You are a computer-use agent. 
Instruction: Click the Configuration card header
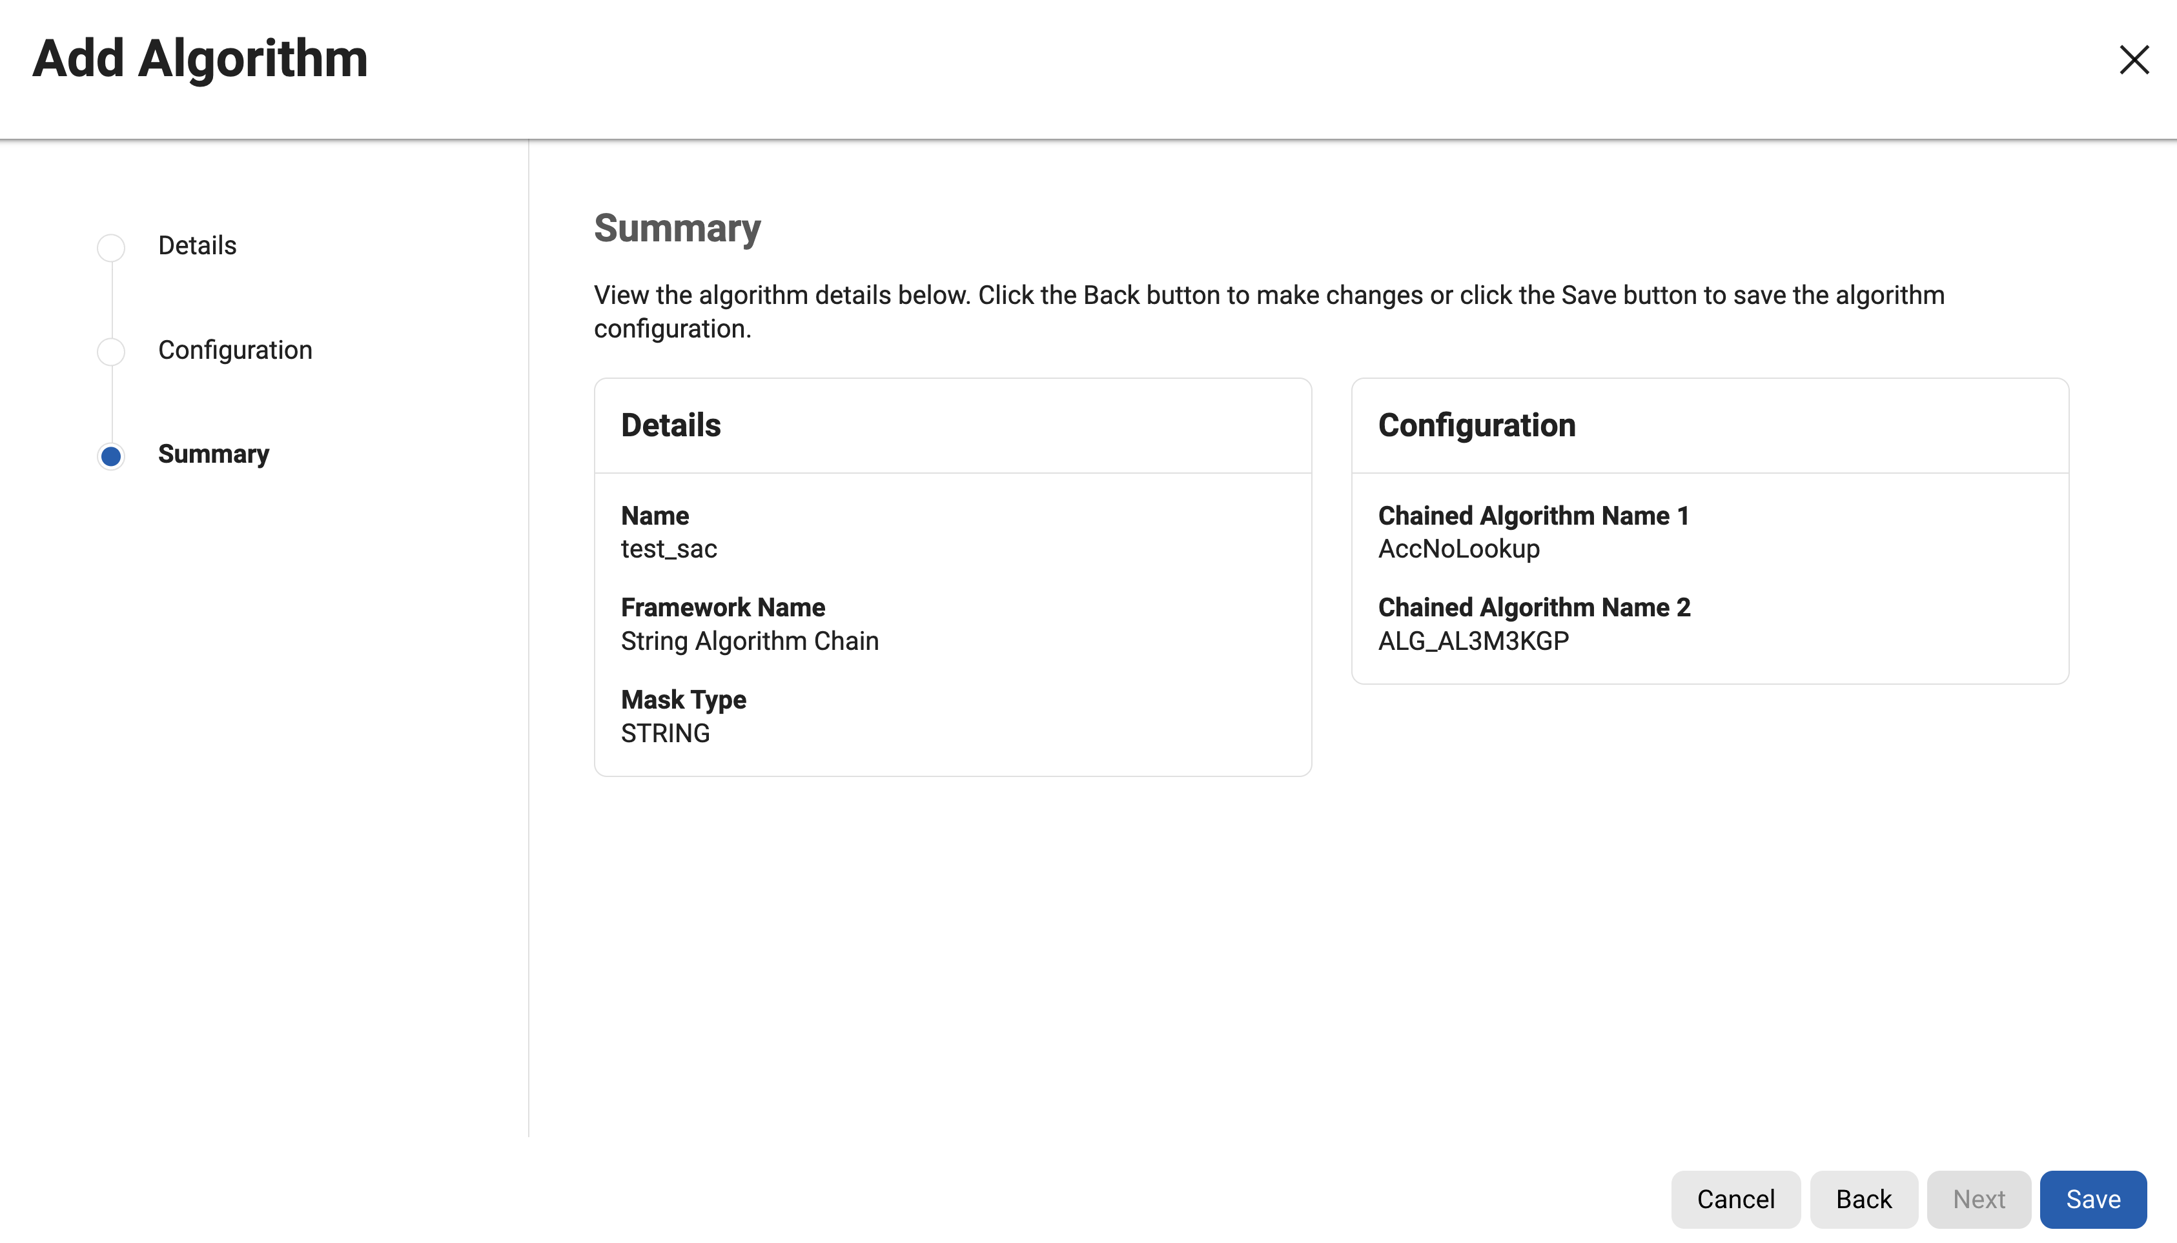click(1476, 425)
